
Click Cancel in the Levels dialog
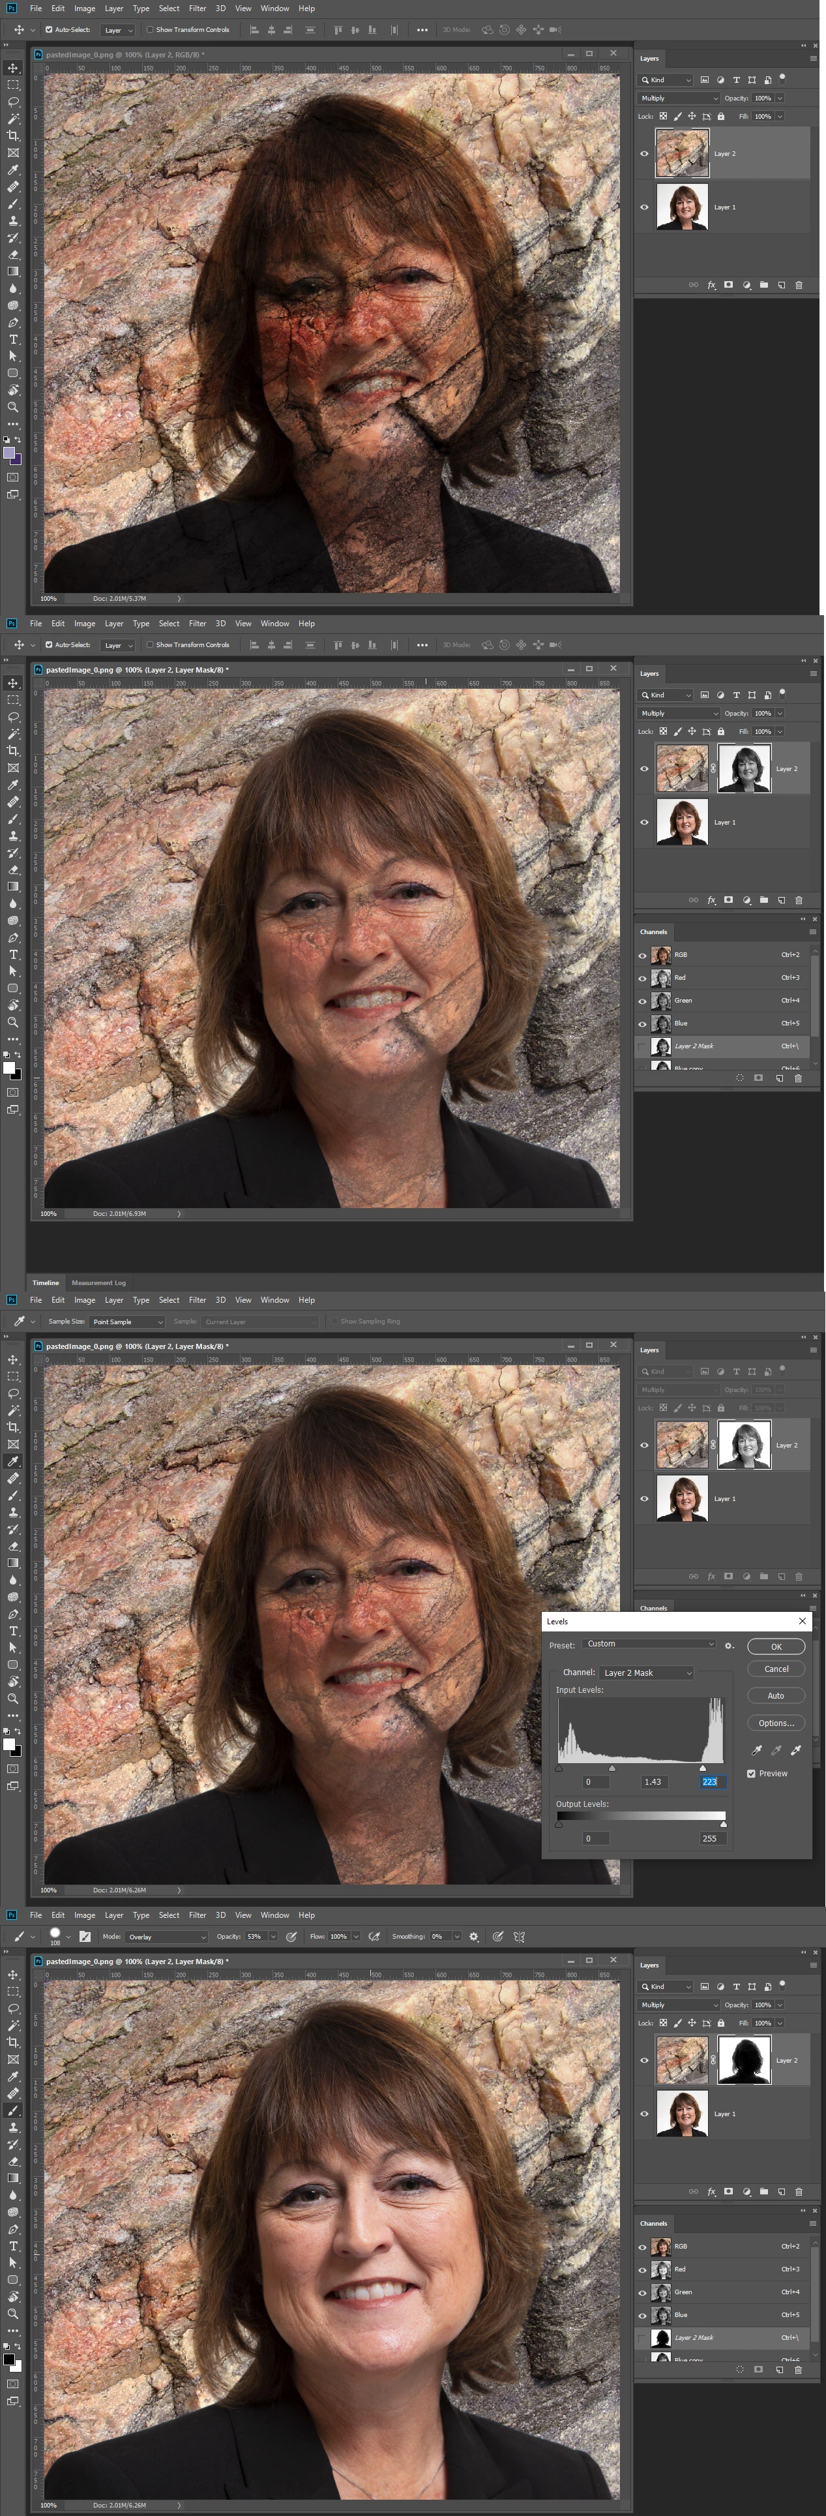776,1669
